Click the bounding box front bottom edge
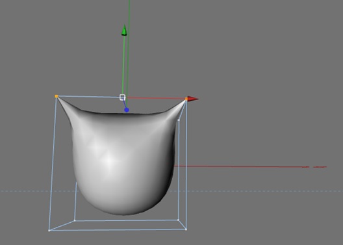The height and width of the screenshot is (245, 343). click(x=118, y=229)
